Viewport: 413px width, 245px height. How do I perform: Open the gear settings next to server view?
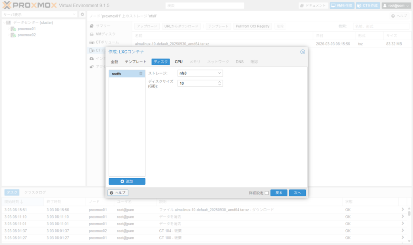82,14
